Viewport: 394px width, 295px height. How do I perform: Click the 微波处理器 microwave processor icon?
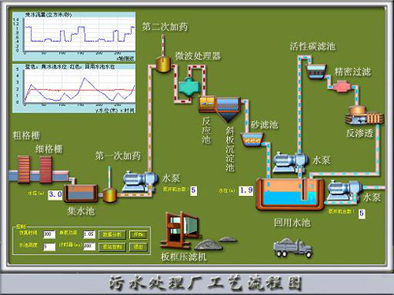[x=188, y=87]
